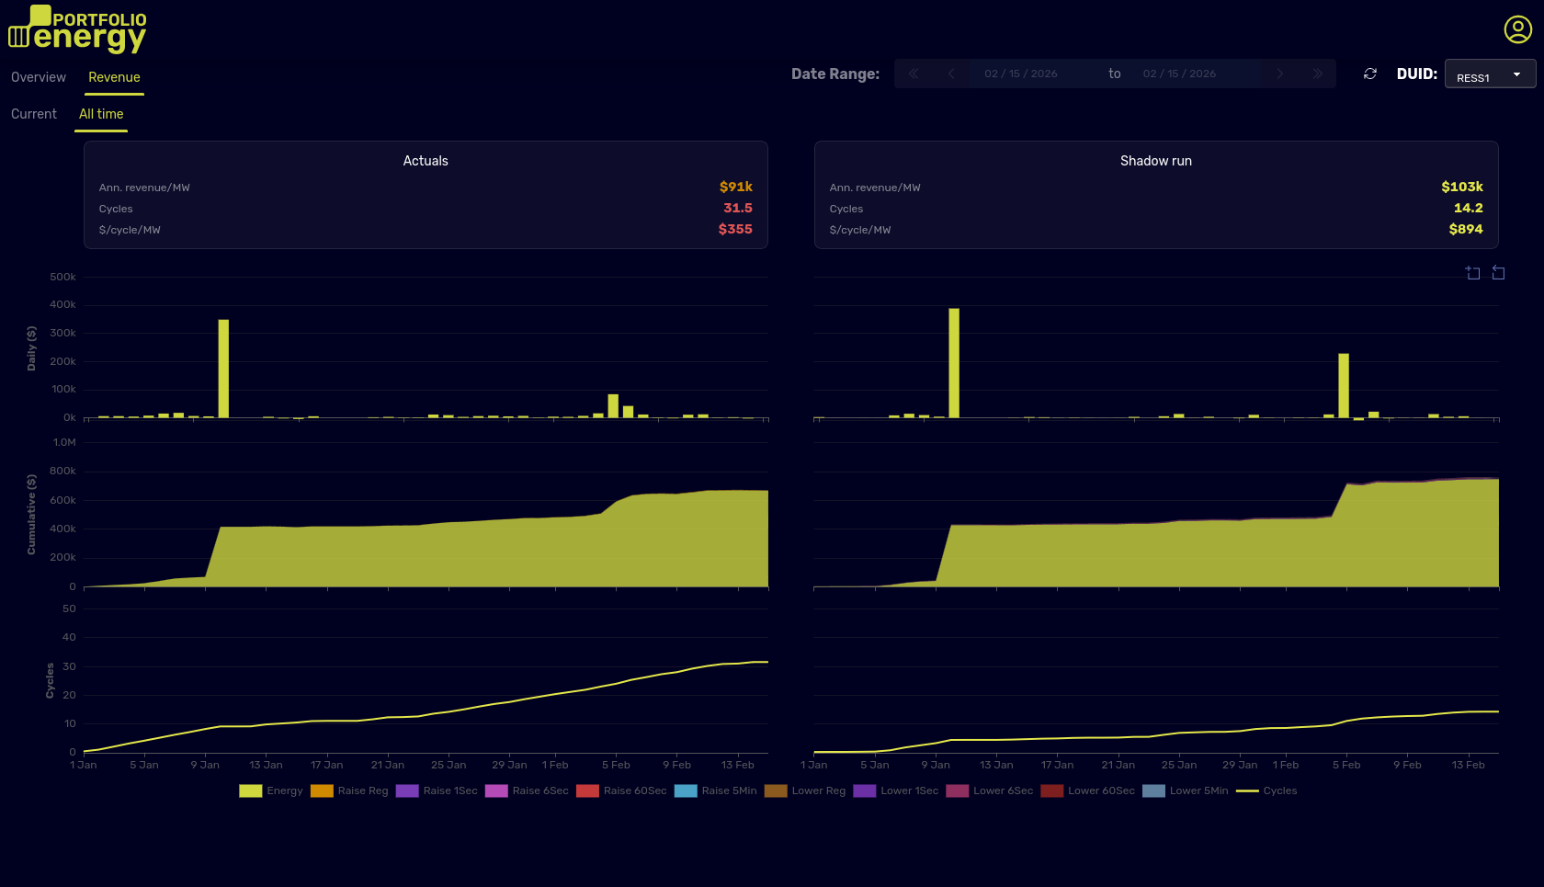This screenshot has height=887, width=1544.
Task: Click the refresh data icon near DUID selector
Action: 1369,74
